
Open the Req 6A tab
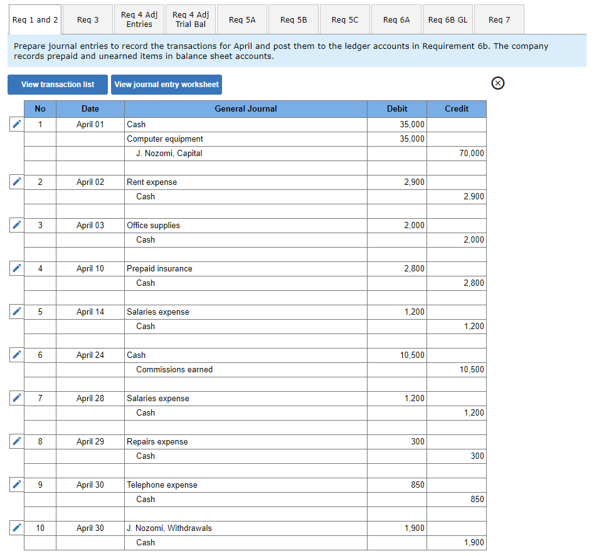(x=396, y=19)
